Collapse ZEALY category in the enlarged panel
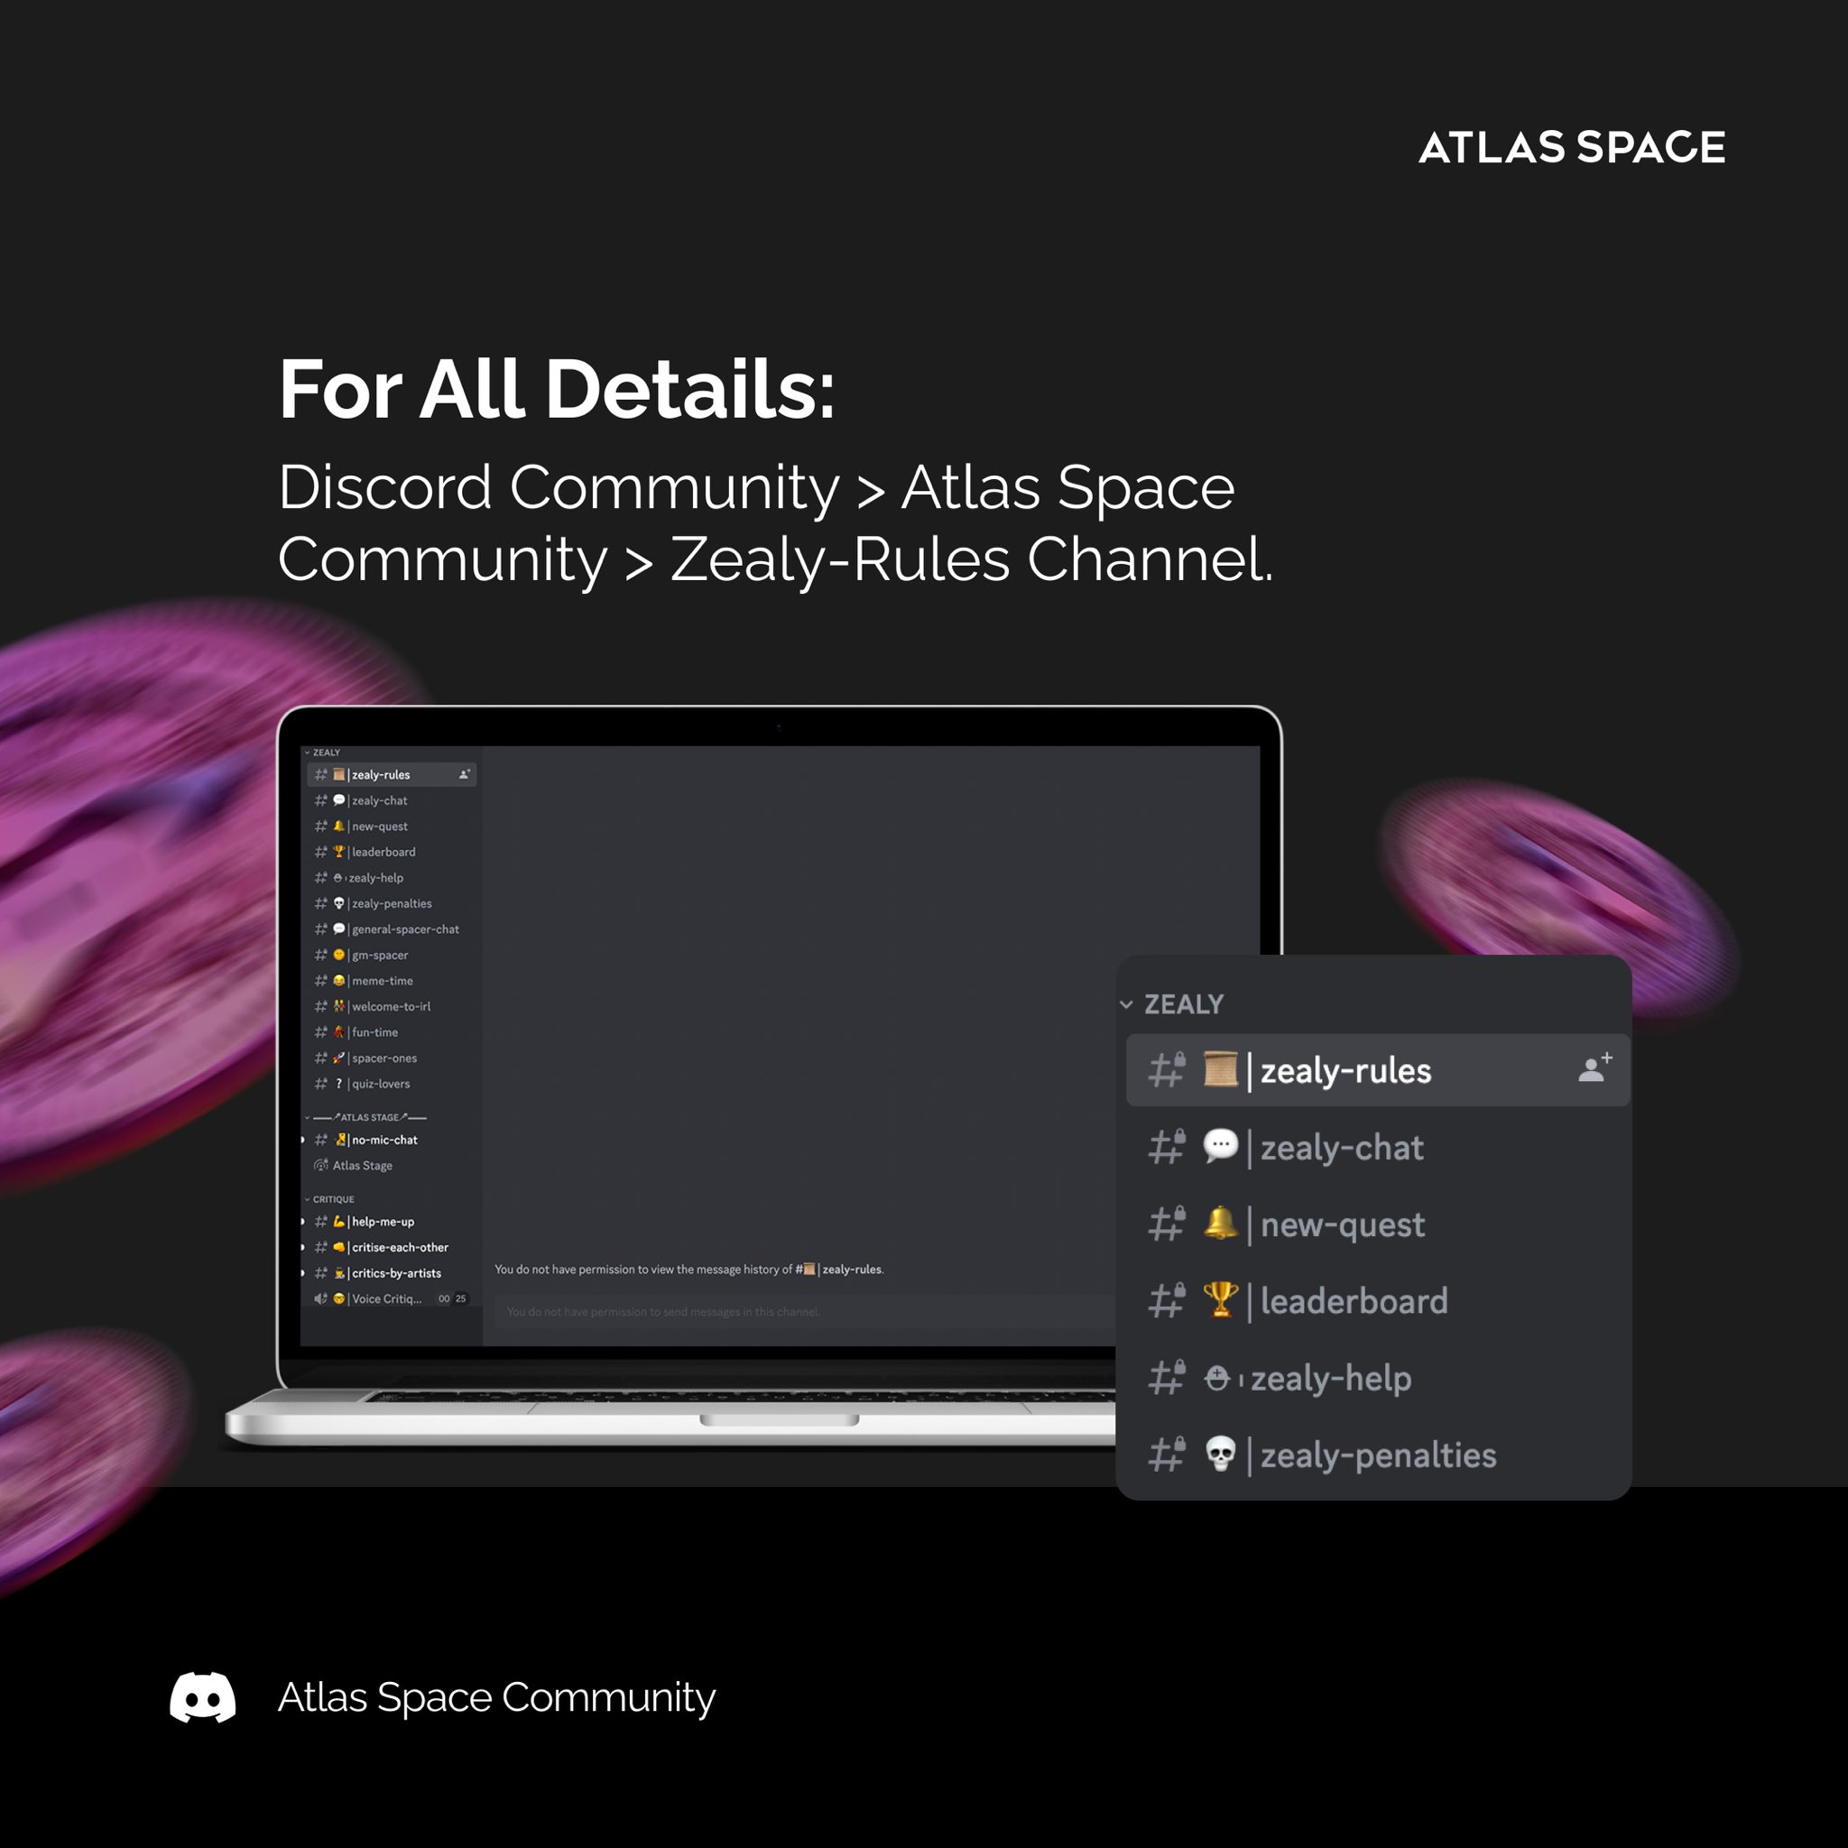Screen dimensions: 1848x1848 click(1127, 1004)
